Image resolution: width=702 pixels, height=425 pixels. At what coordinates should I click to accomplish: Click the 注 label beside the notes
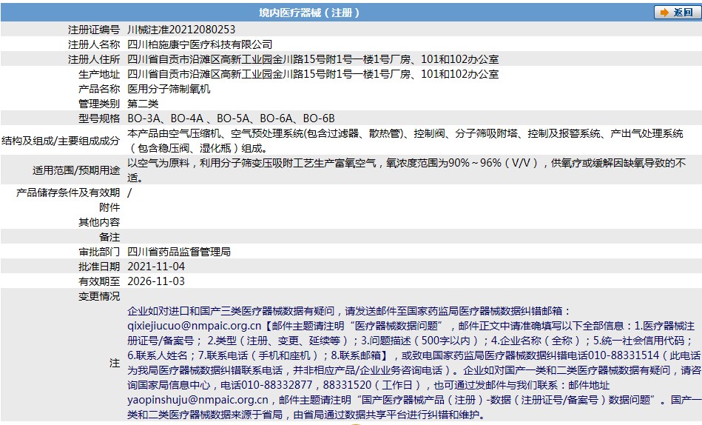tap(115, 363)
